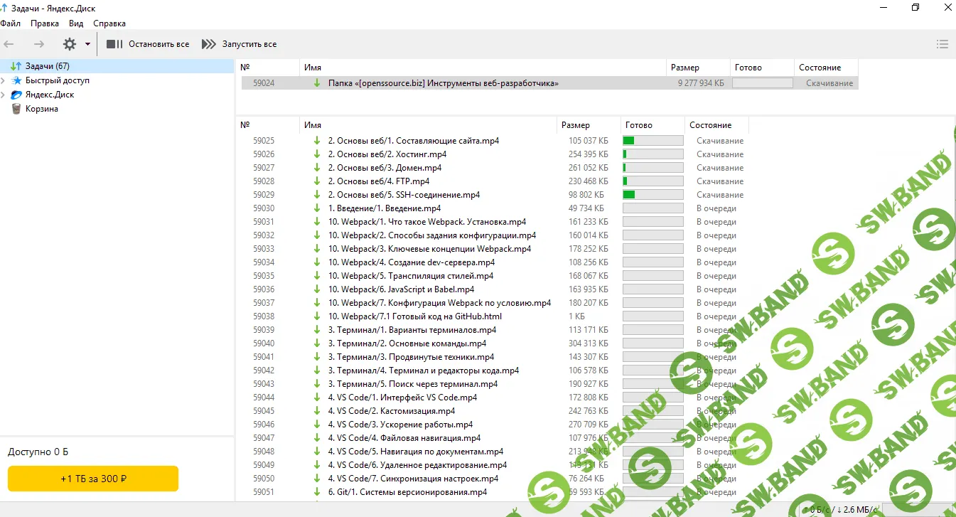Click the back navigation arrow icon

9,44
